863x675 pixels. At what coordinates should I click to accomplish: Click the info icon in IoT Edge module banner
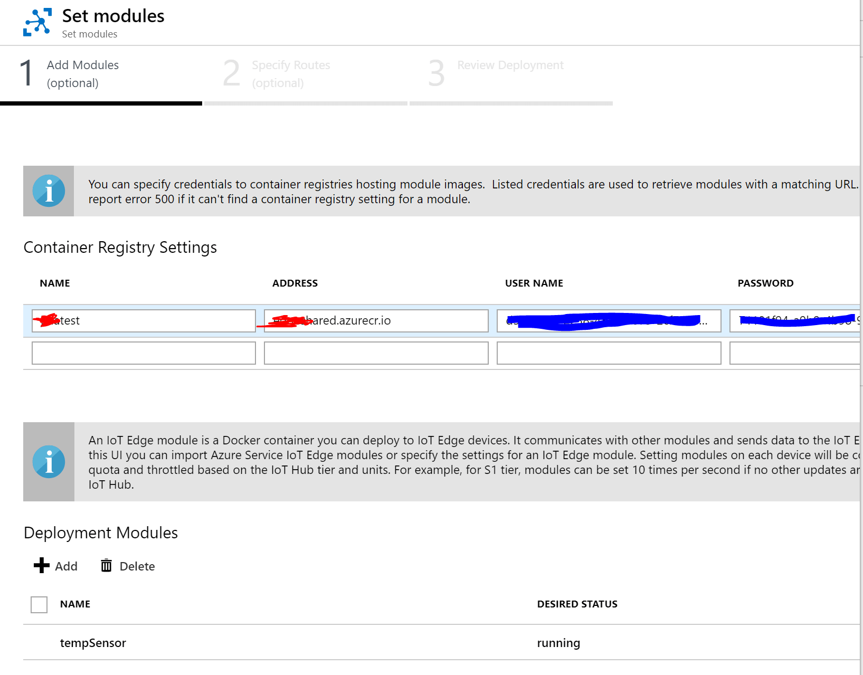tap(49, 462)
